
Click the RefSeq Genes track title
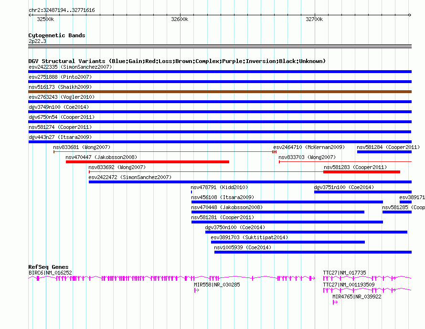pyautogui.click(x=48, y=267)
